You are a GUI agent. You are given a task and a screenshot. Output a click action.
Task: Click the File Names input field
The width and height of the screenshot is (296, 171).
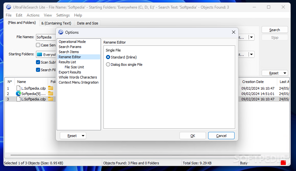point(46,37)
